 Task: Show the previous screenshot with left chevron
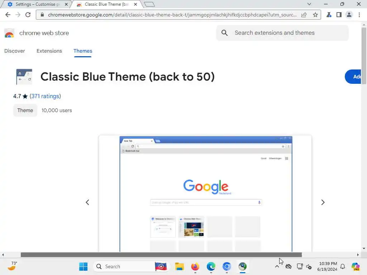87,202
